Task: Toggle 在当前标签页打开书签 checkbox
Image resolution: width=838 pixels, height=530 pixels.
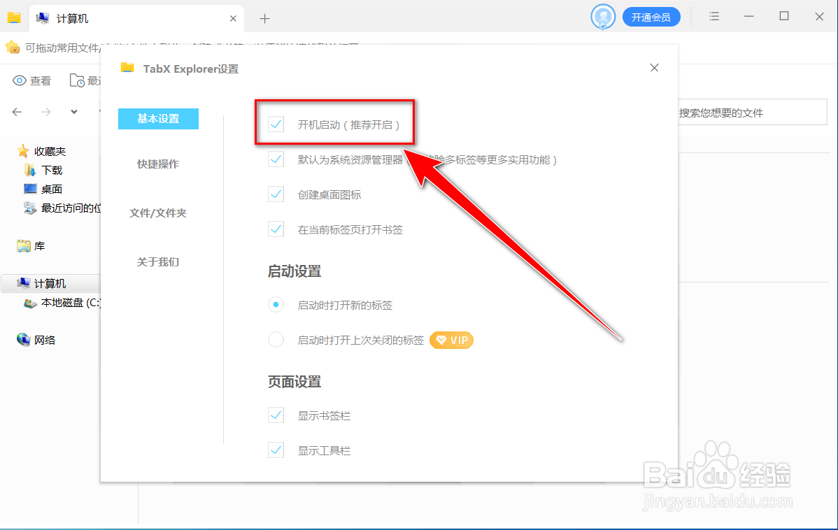Action: tap(276, 229)
